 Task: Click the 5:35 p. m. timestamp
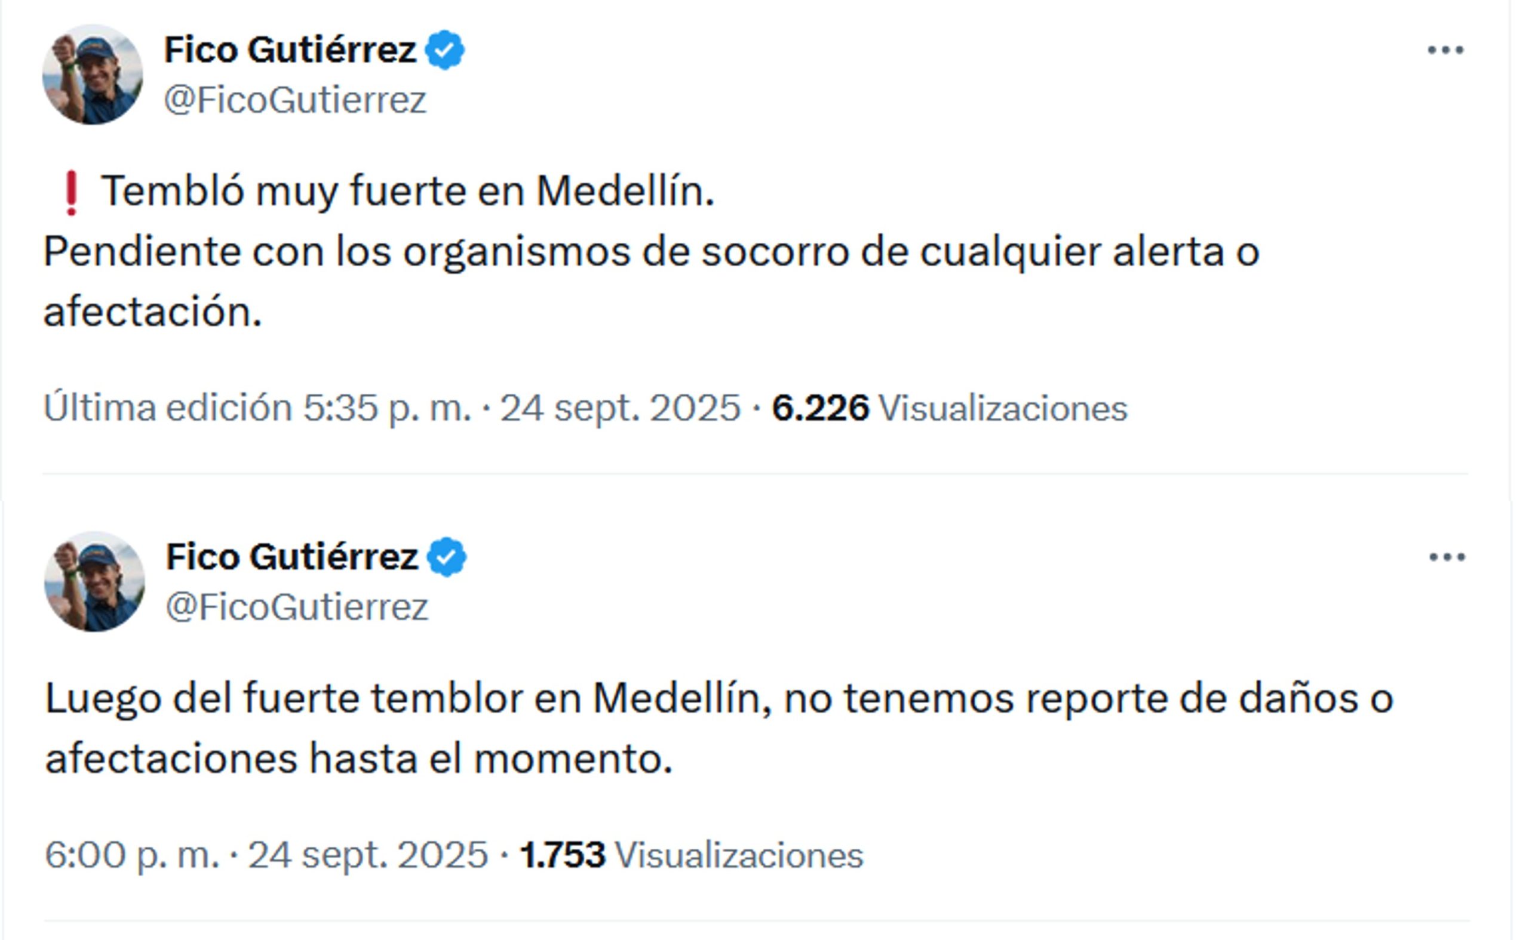386,408
